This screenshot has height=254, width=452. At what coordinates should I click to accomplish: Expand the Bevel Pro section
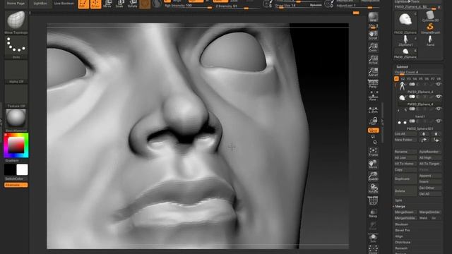click(403, 231)
